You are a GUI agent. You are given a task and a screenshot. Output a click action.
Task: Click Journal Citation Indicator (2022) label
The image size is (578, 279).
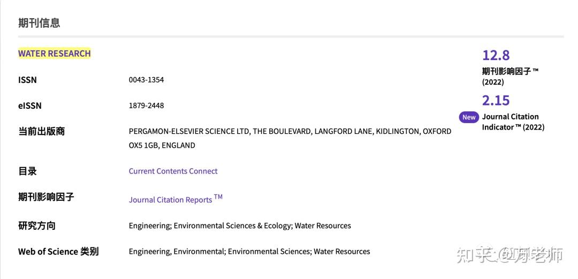[513, 122]
